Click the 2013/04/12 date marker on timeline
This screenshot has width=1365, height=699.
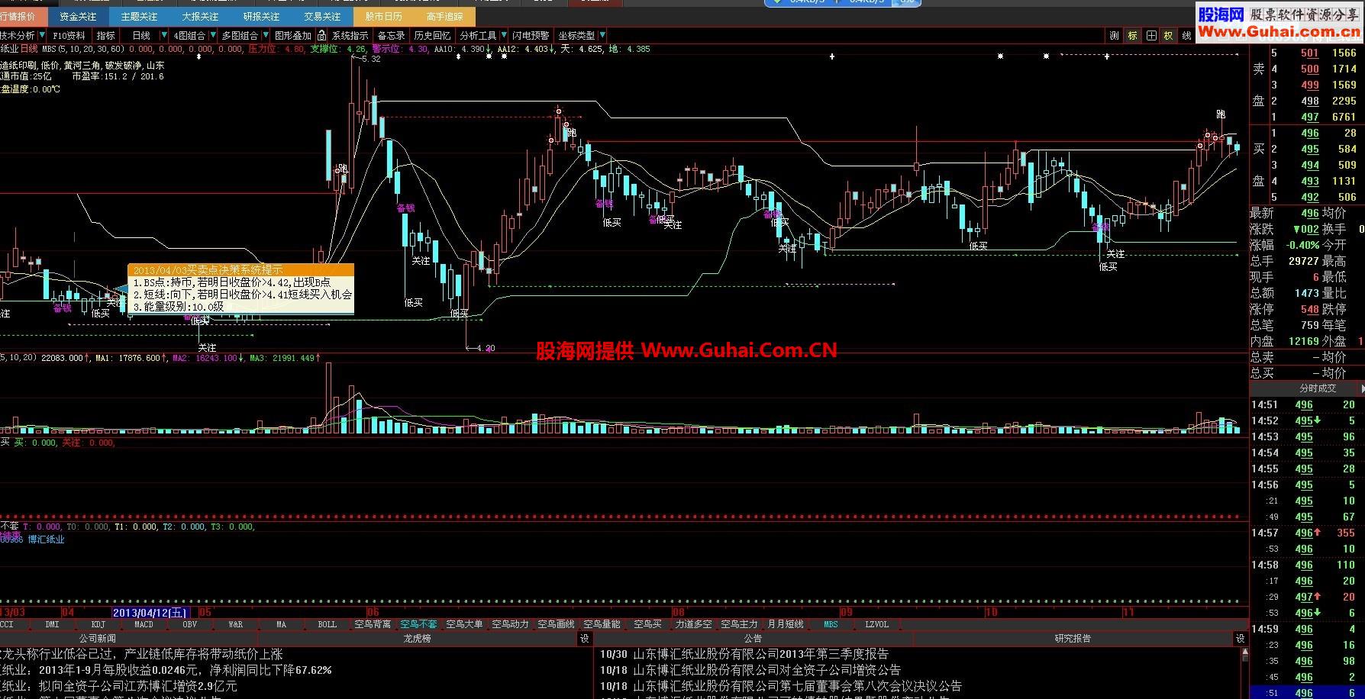[x=150, y=612]
